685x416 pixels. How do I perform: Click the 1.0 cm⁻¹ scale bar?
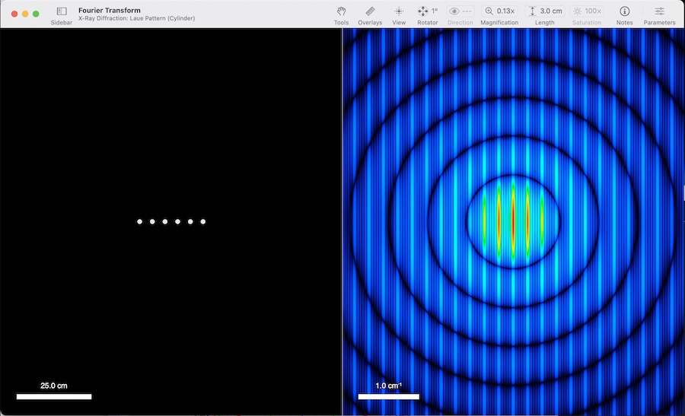click(388, 396)
